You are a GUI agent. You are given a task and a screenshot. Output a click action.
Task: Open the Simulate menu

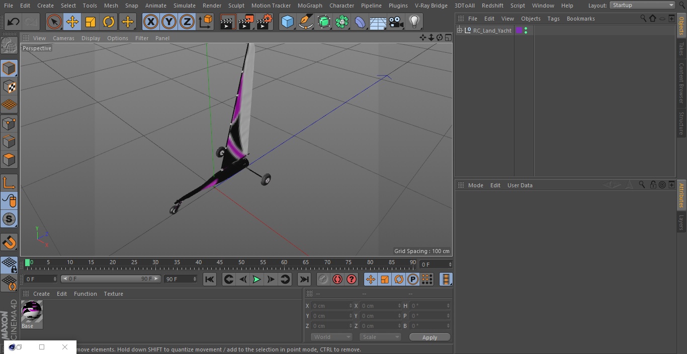click(185, 6)
